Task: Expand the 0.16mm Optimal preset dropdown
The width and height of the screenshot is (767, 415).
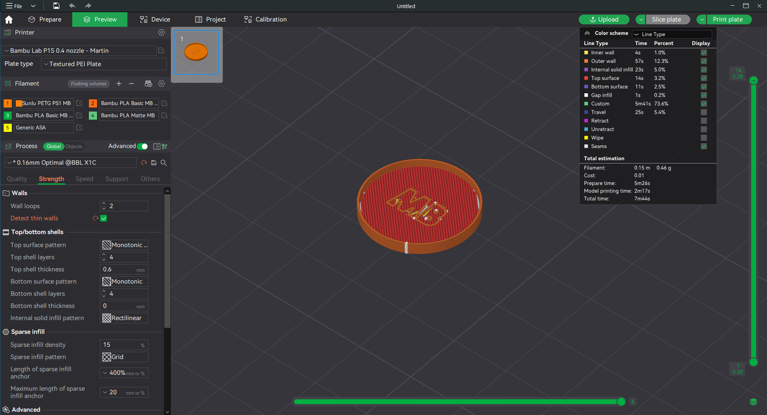Action: (70, 162)
